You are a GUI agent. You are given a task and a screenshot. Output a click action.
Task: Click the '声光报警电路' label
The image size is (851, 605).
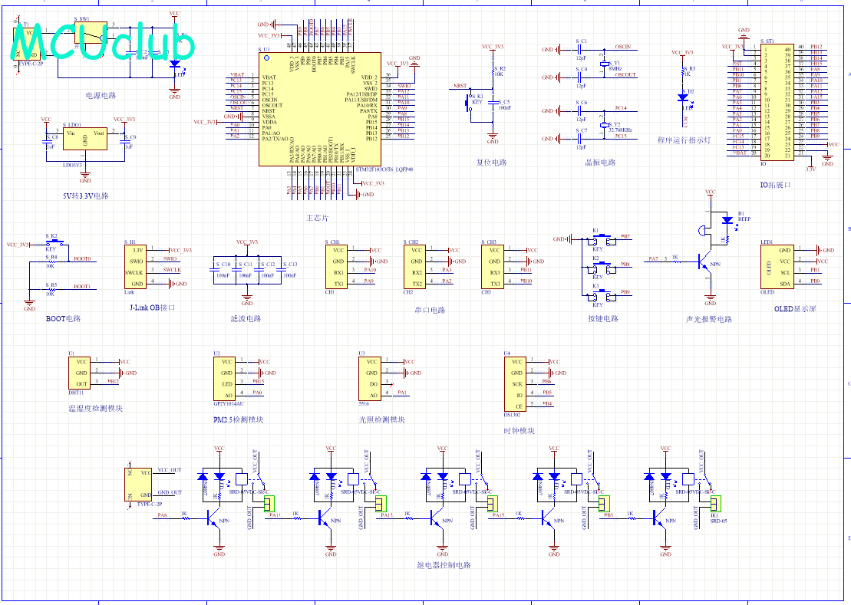click(x=709, y=319)
